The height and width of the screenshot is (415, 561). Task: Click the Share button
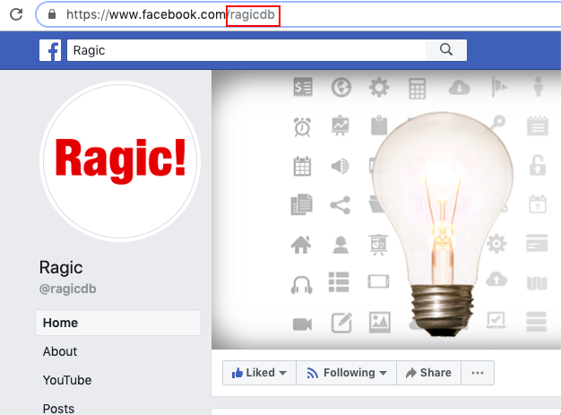pos(428,373)
